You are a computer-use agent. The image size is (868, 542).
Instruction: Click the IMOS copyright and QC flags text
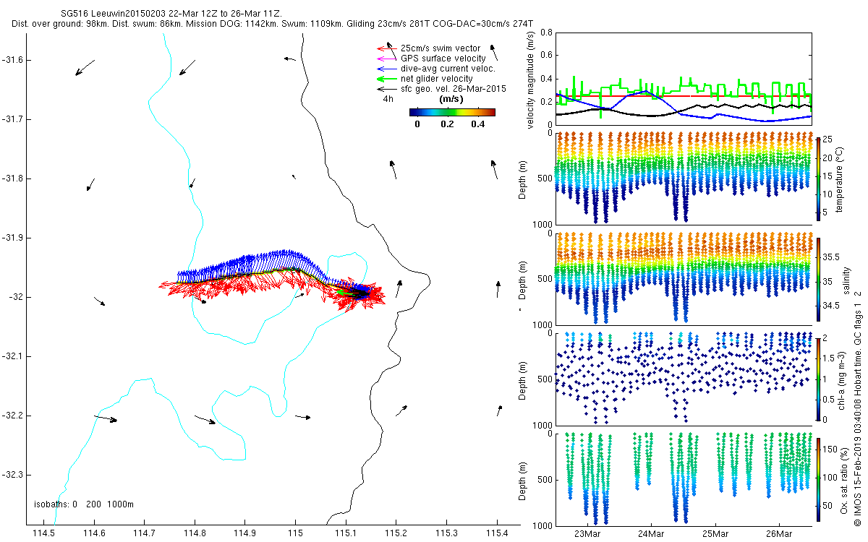pos(858,408)
